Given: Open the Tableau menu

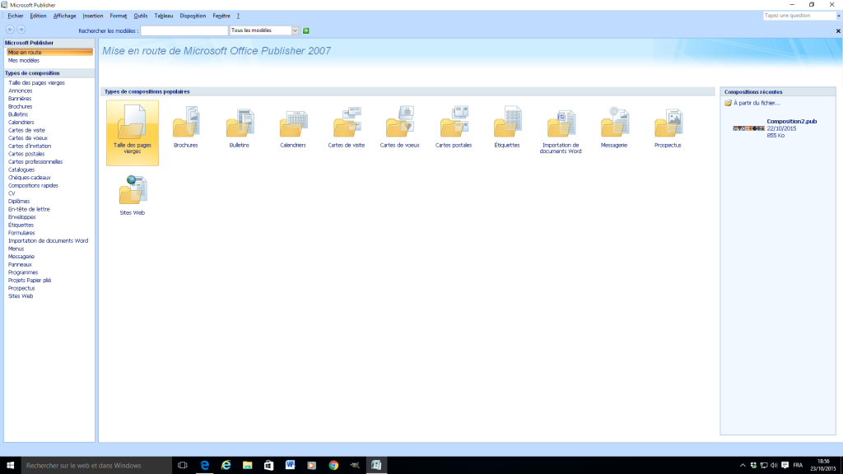Looking at the screenshot, I should pyautogui.click(x=164, y=16).
